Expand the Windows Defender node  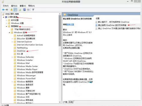pos(12,57)
